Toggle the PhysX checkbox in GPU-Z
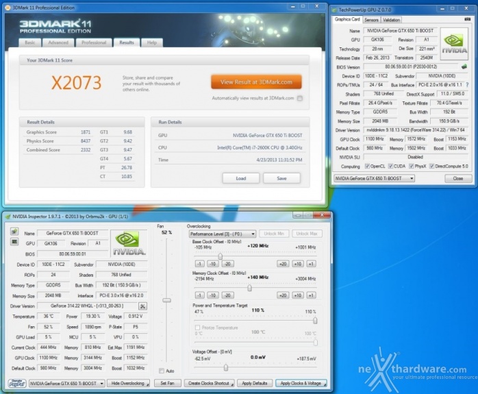The width and height of the screenshot is (478, 394). pyautogui.click(x=412, y=167)
